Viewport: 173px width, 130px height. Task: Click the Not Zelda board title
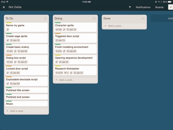[15, 7]
